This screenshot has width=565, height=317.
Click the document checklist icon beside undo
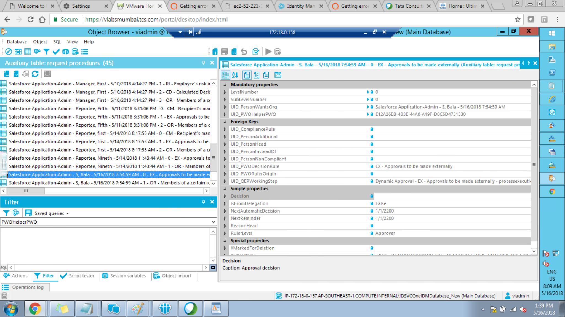(x=256, y=52)
